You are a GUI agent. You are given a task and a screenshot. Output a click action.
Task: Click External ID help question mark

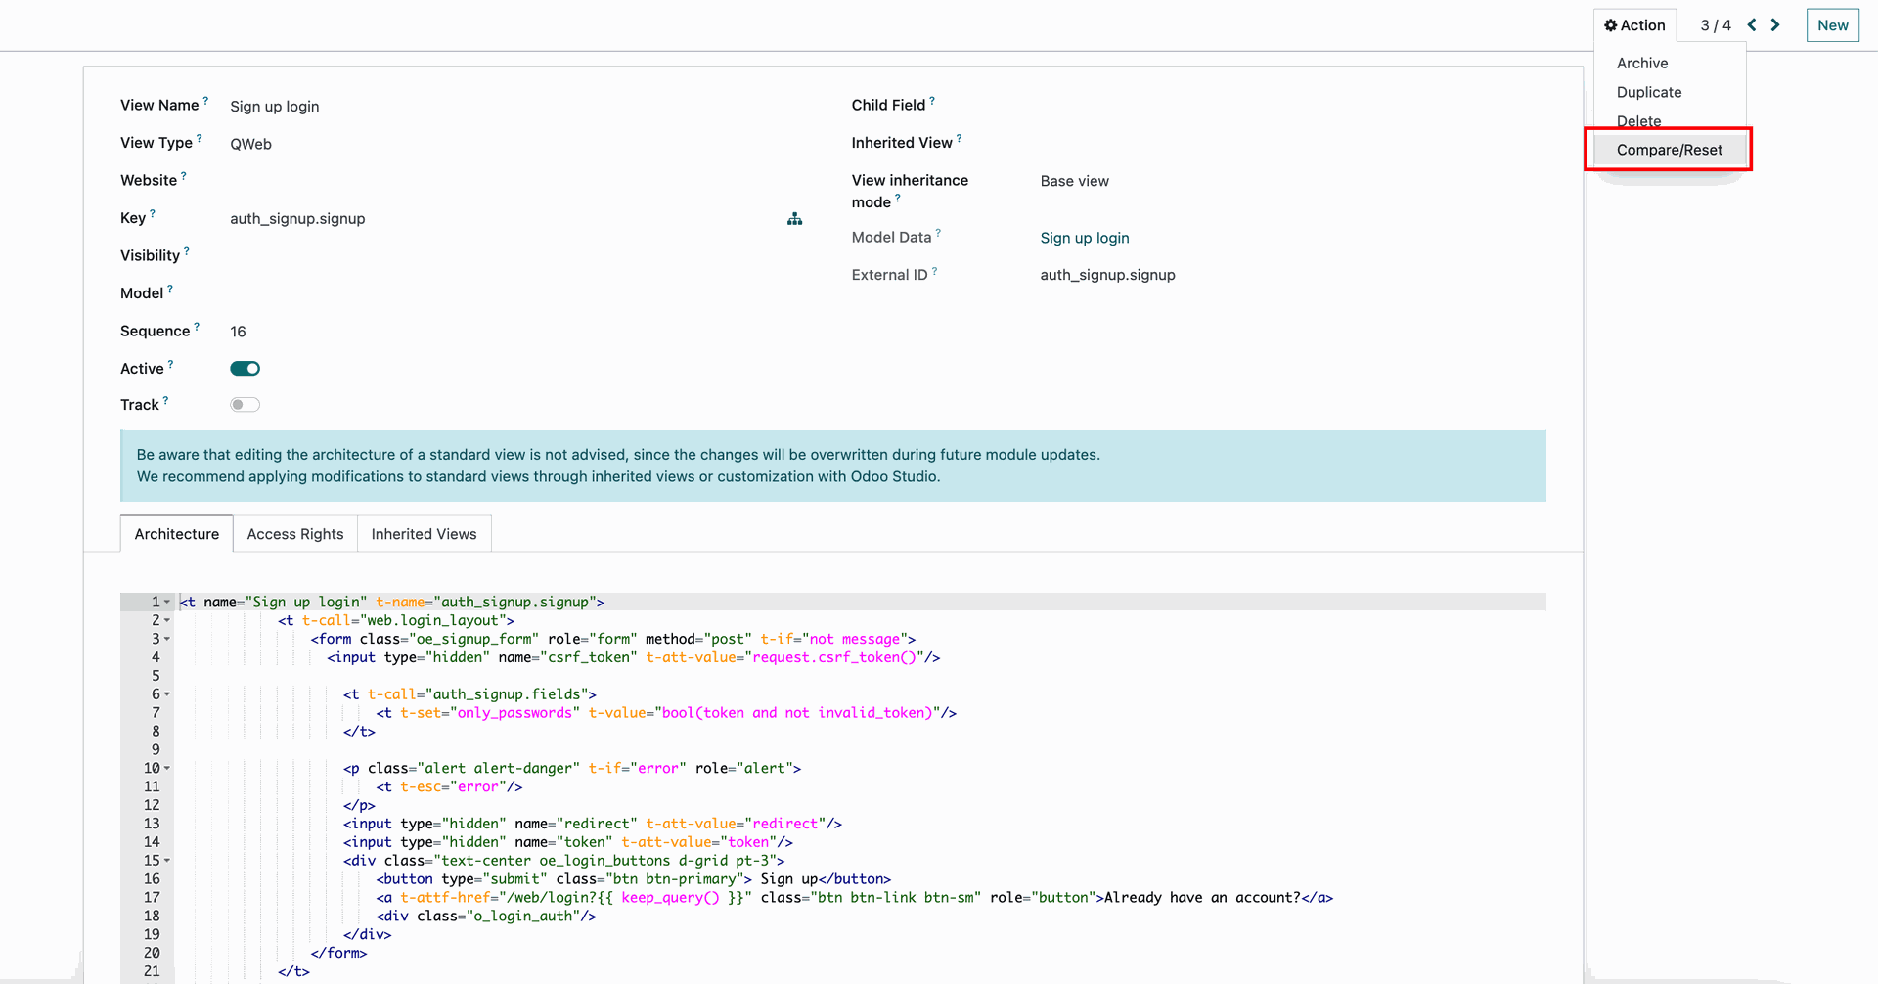[x=934, y=271]
